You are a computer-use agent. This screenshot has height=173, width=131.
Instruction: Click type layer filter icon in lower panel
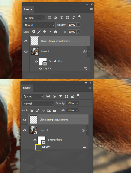click(x=60, y=96)
